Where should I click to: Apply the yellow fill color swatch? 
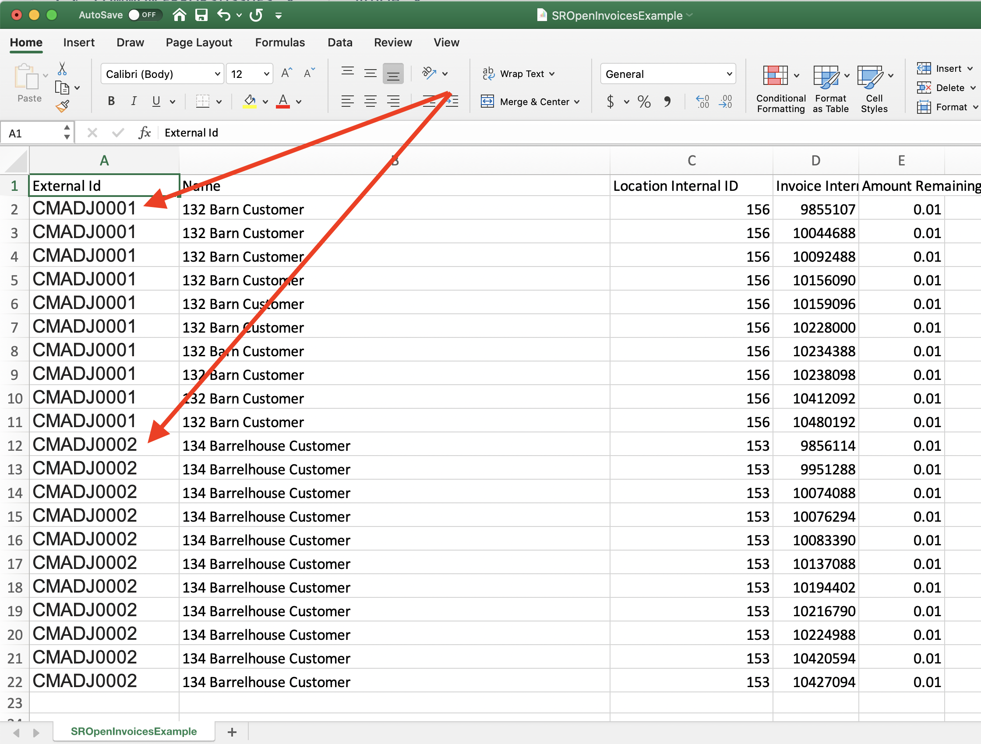pos(250,102)
